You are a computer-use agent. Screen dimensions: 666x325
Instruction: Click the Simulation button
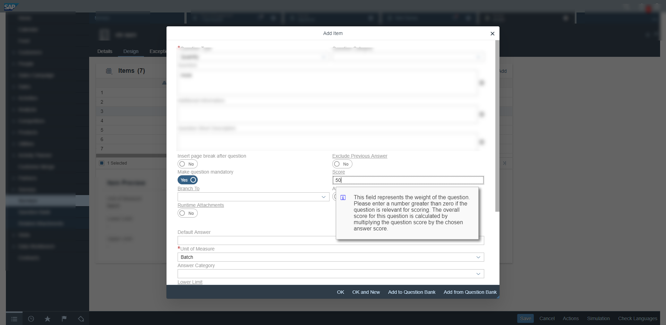(598, 318)
